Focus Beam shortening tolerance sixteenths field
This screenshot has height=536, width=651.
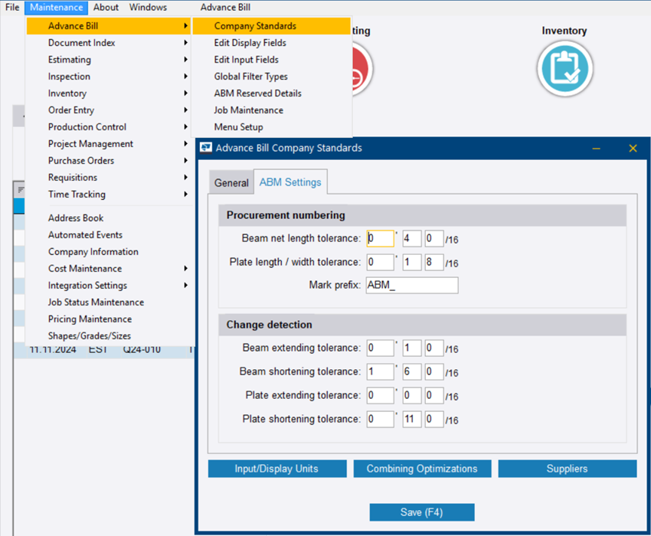[434, 371]
